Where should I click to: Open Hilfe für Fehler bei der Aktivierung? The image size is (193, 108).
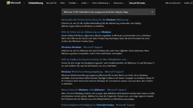86,32
